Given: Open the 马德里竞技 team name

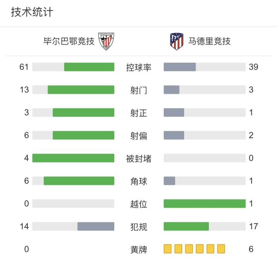Looking at the screenshot, I should 210,42.
